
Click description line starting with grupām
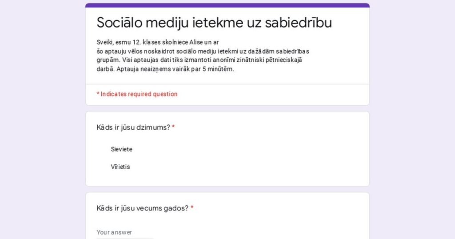click(x=200, y=60)
